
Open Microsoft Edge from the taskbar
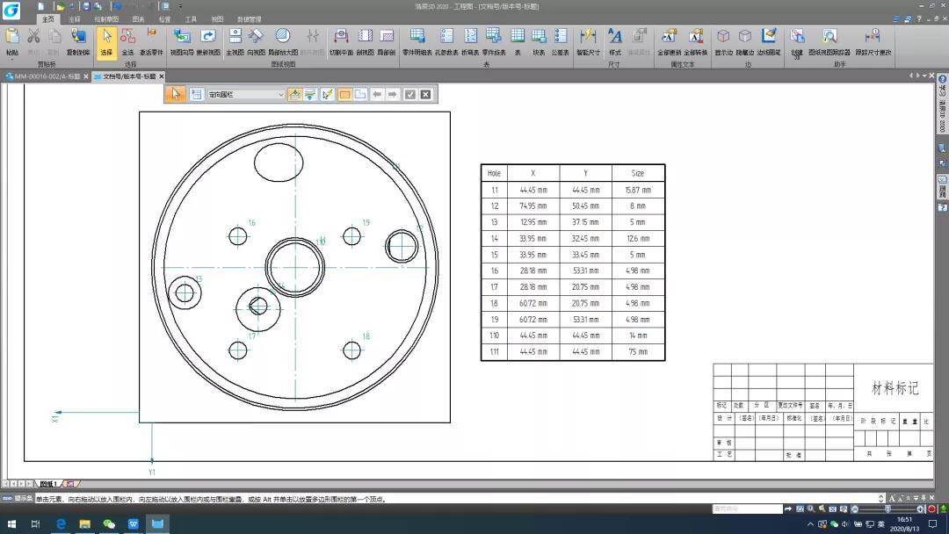[61, 523]
